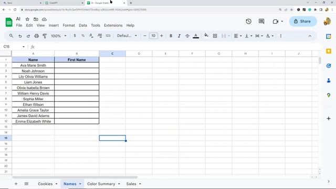Open the View menu
The image size is (336, 189).
point(40,25)
